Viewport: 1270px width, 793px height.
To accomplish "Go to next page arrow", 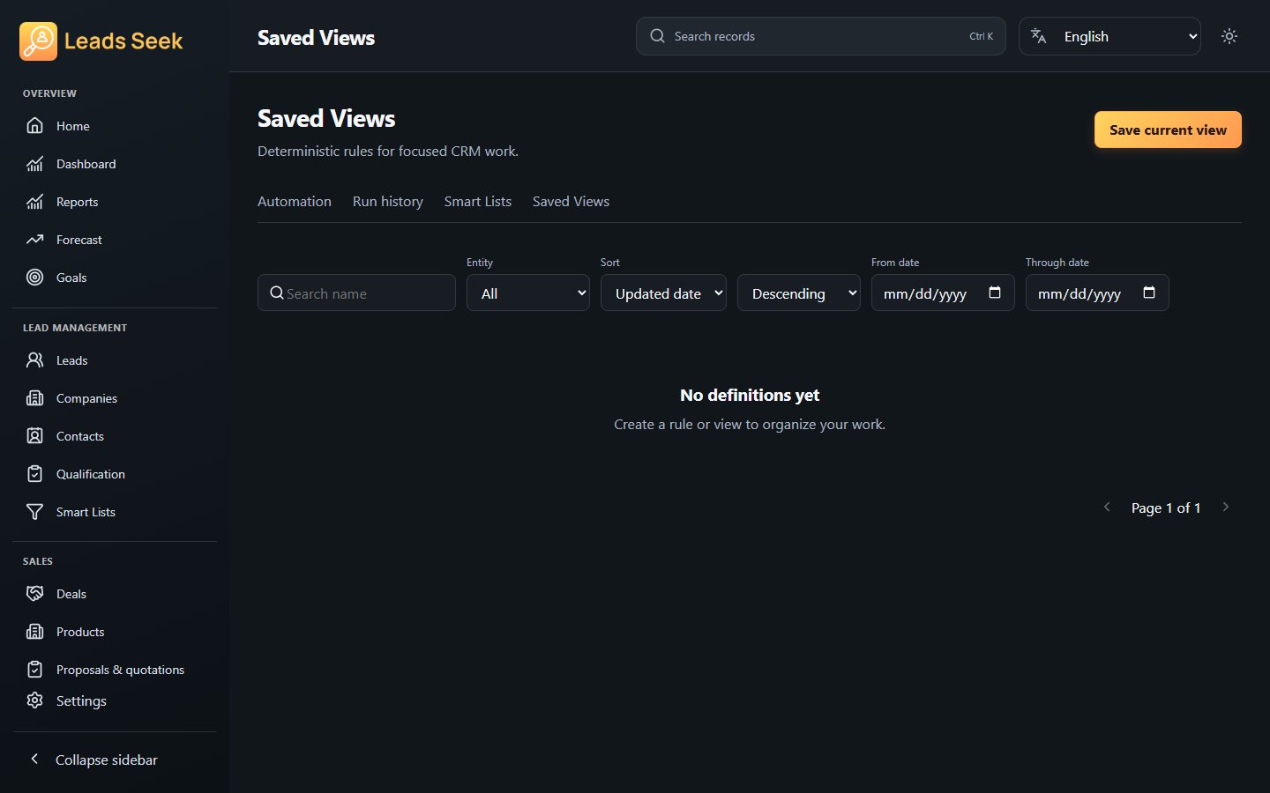I will click(x=1225, y=507).
